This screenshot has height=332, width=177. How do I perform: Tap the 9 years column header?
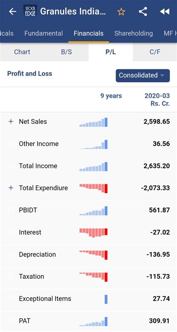pos(111,96)
